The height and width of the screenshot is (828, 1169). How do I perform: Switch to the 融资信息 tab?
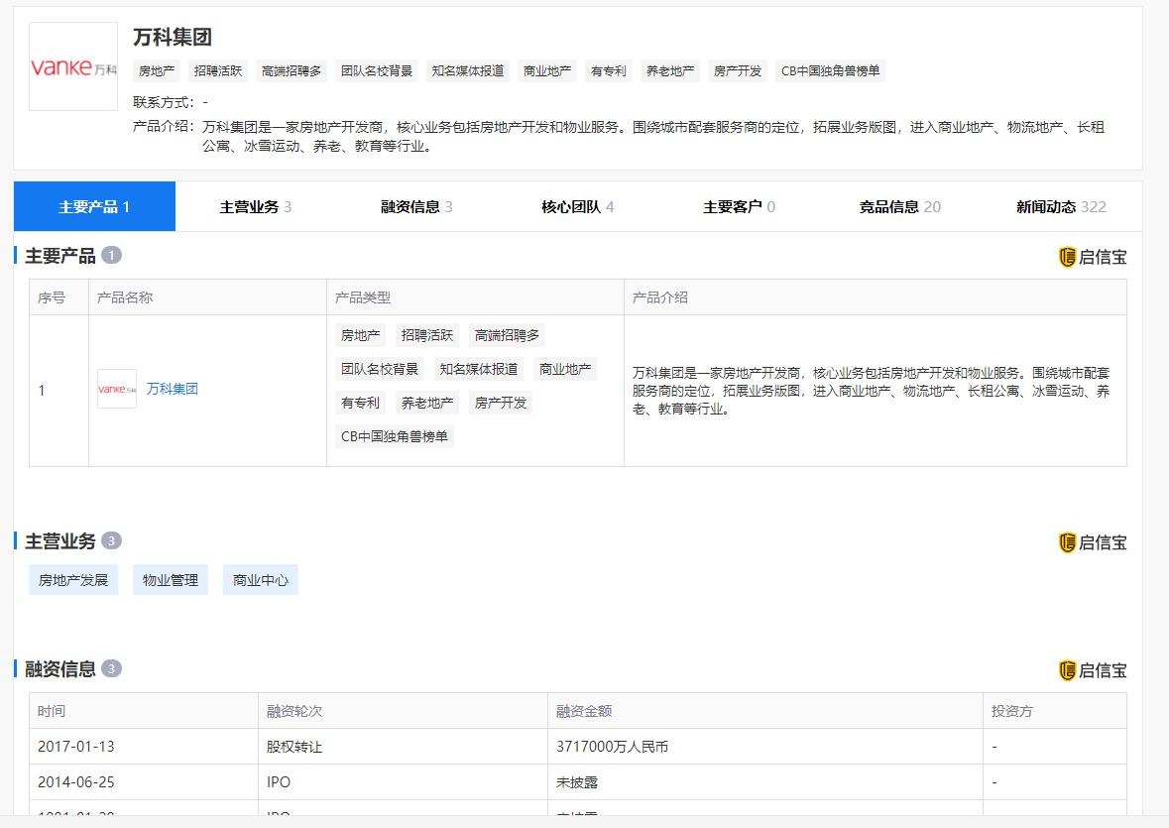pyautogui.click(x=416, y=206)
